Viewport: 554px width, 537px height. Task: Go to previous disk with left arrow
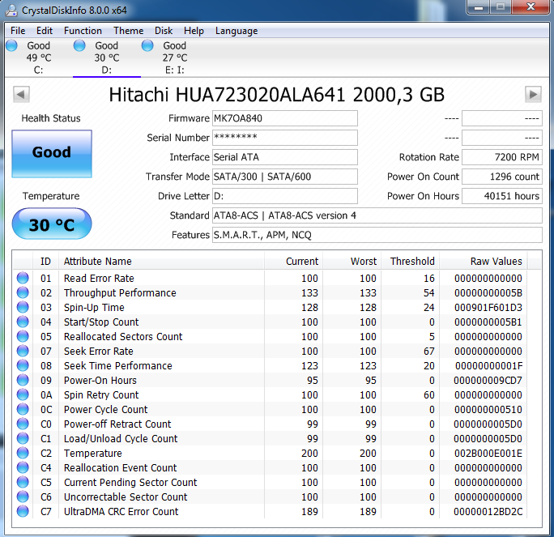pyautogui.click(x=21, y=94)
